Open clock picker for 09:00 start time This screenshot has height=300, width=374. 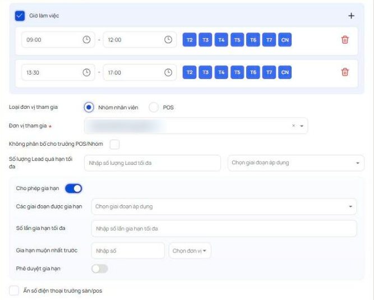tap(86, 40)
